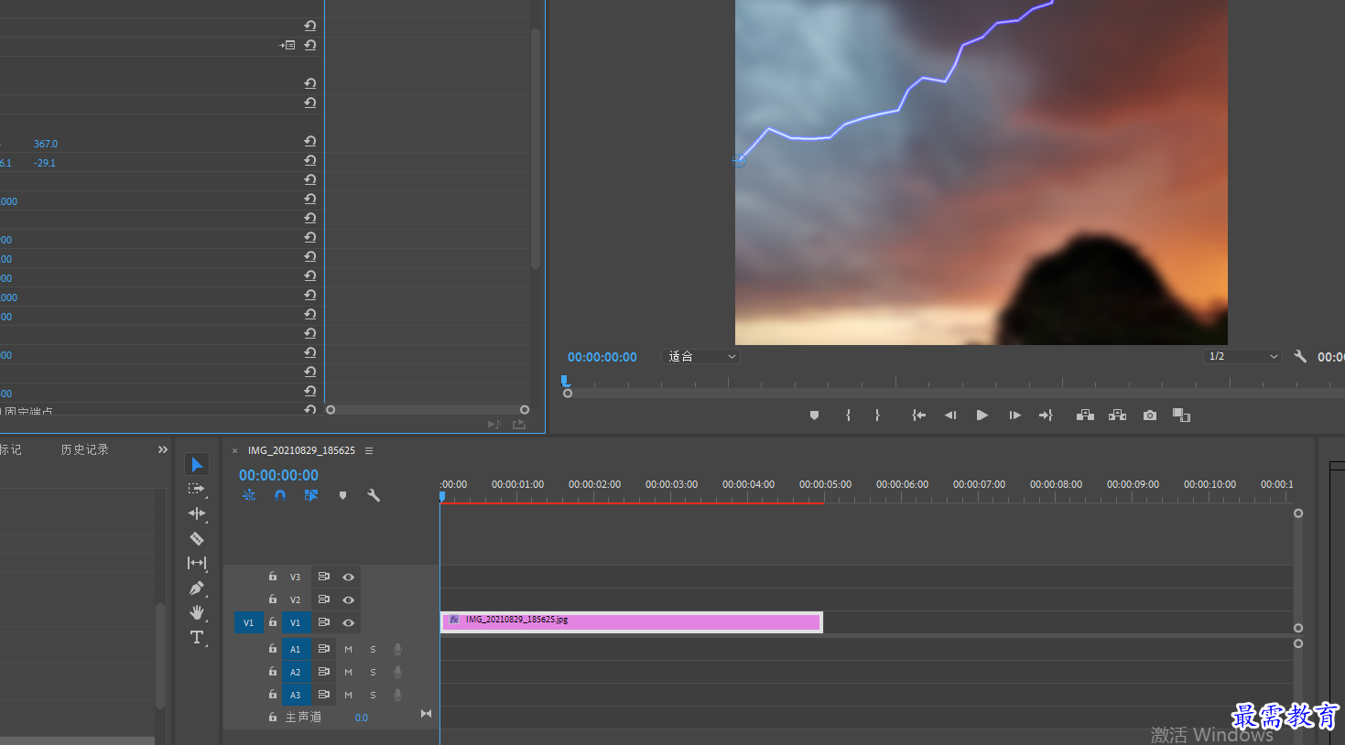Click the timeline timecode 00:00:00:00

[x=278, y=475]
